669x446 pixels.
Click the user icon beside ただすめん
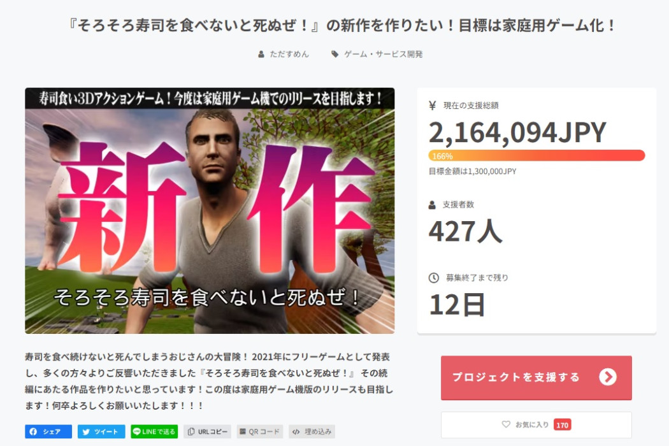tap(261, 54)
